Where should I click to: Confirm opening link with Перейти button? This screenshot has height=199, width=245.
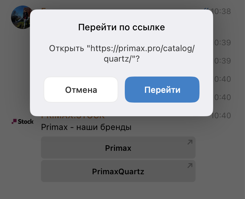click(162, 90)
